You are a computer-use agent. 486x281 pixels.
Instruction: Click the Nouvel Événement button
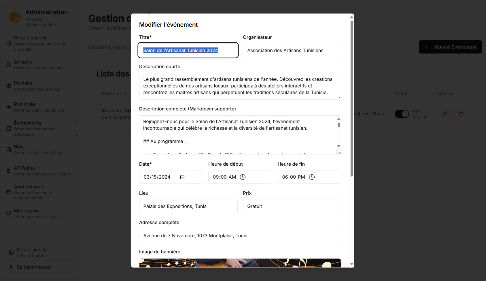(450, 47)
